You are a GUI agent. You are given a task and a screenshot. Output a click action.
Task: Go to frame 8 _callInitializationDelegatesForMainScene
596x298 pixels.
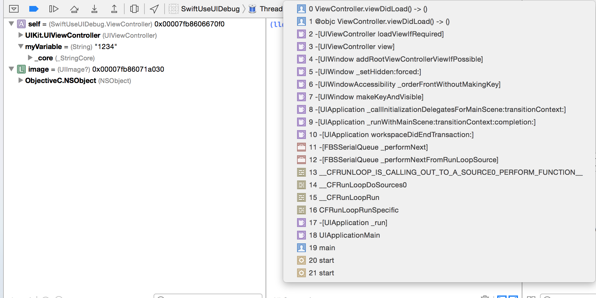pos(439,109)
